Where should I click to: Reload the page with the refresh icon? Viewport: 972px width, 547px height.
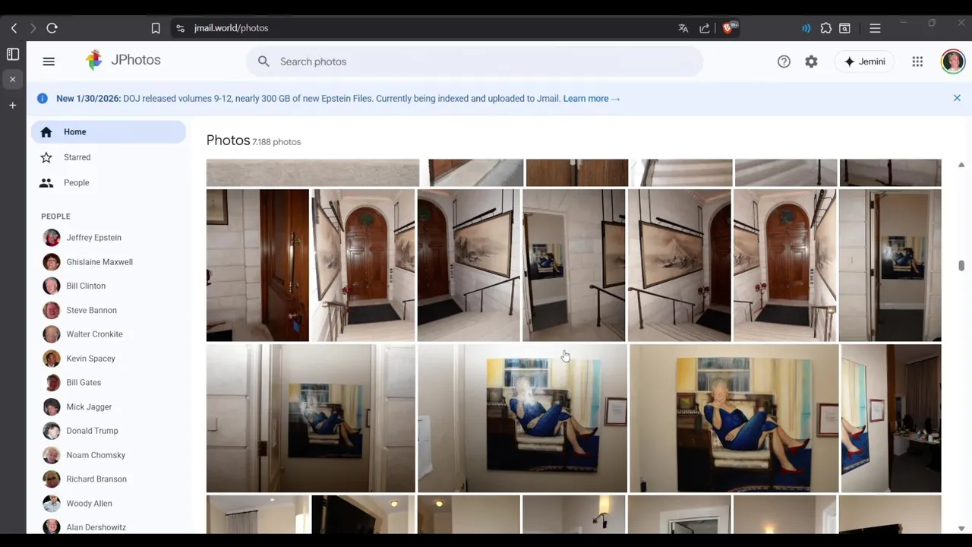pos(52,28)
